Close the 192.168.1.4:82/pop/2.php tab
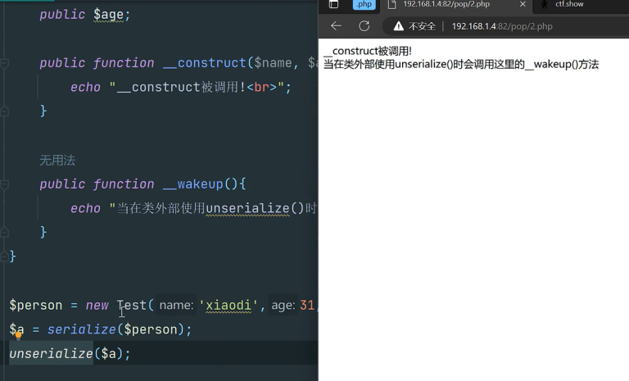 [x=523, y=5]
